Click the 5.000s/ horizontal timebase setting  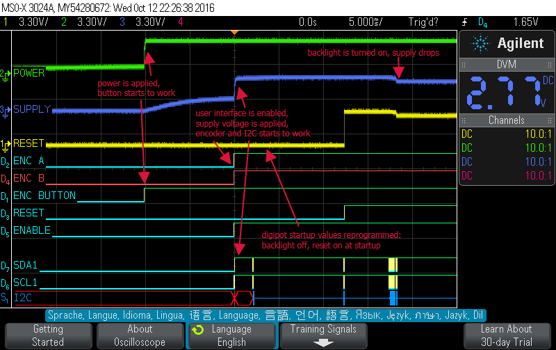pyautogui.click(x=366, y=22)
